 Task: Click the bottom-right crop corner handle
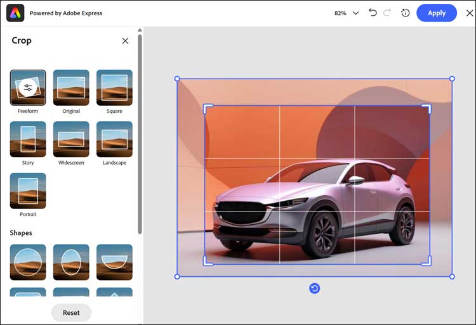(x=426, y=261)
